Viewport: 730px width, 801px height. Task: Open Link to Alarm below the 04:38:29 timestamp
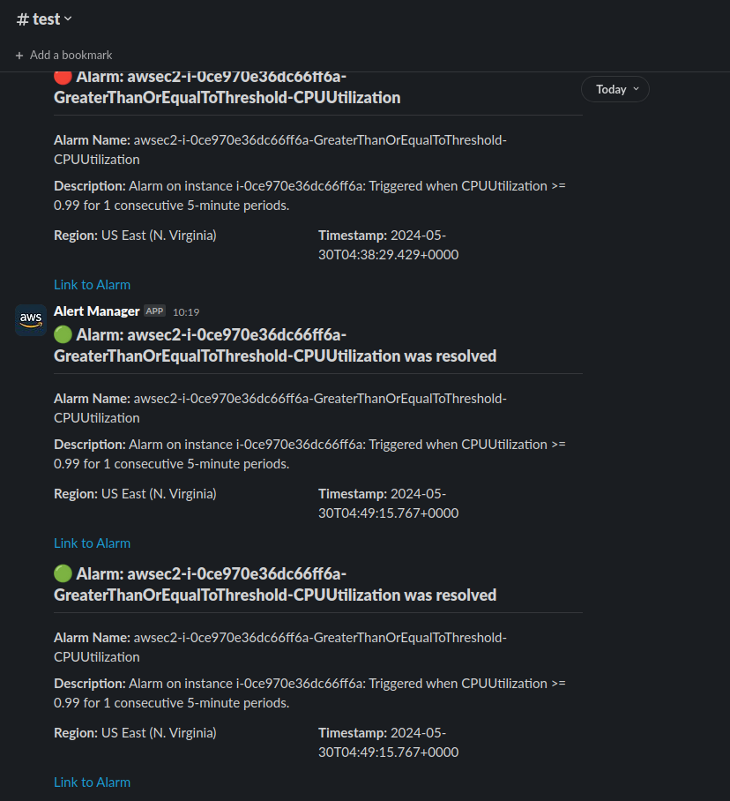92,285
